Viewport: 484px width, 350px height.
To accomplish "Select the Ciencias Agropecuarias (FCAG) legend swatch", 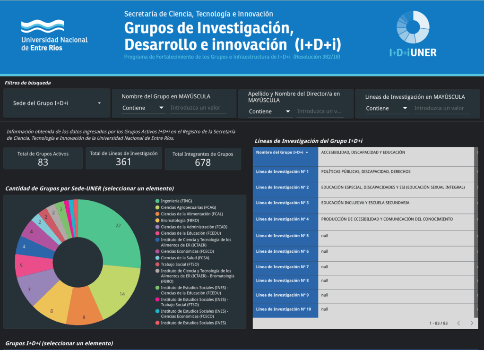I will pos(157,207).
